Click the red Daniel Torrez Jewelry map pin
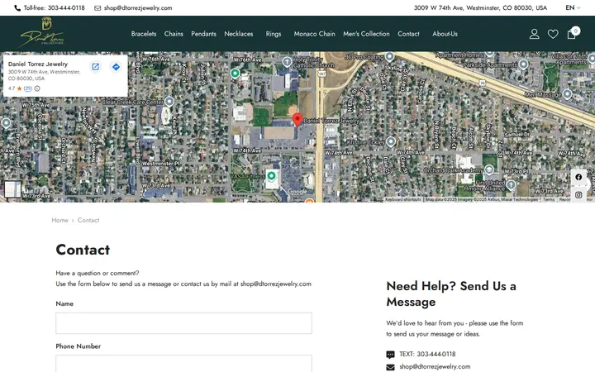Screen dimensions: 595x372 (297, 120)
